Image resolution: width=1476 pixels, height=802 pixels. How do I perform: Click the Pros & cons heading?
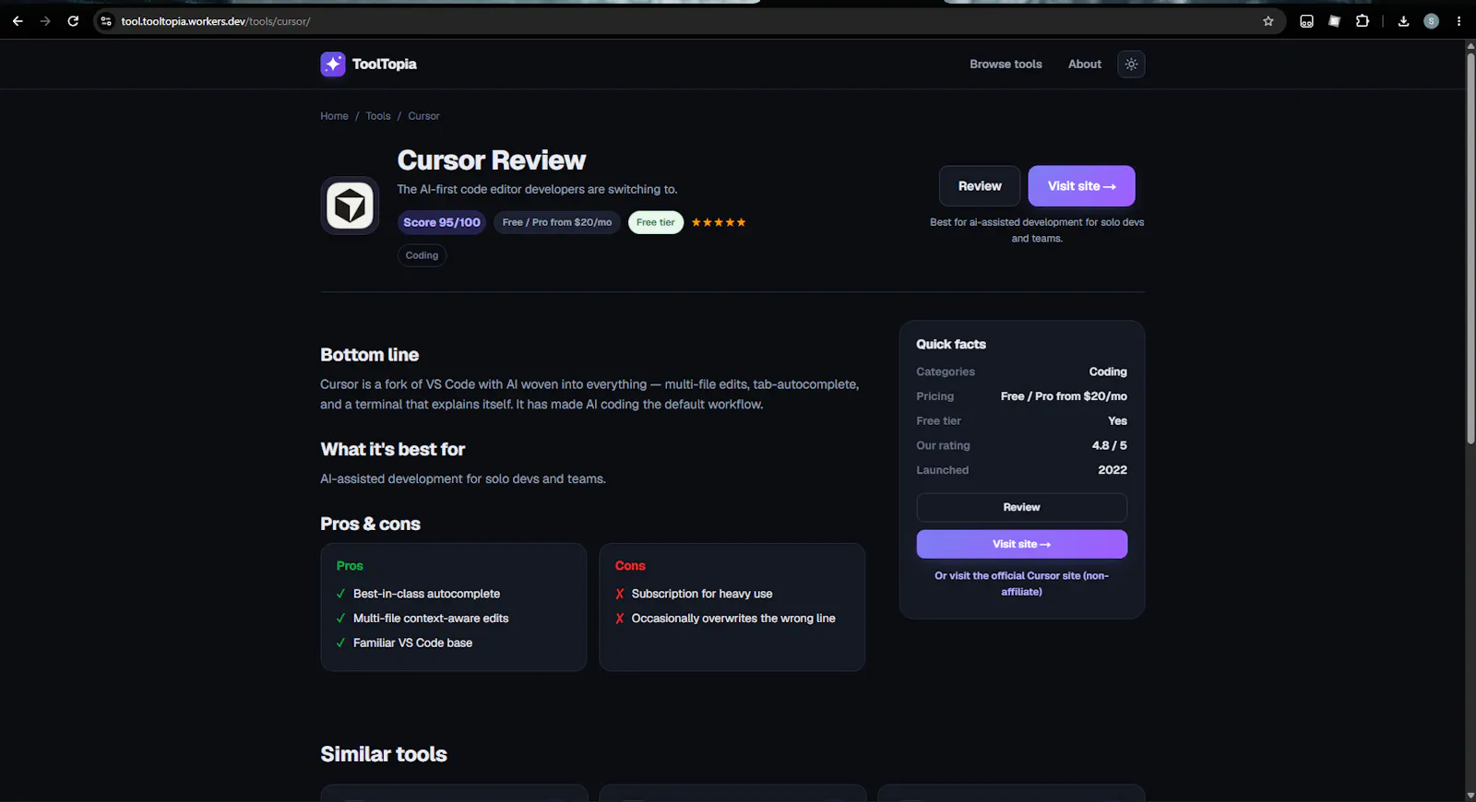[x=370, y=524]
